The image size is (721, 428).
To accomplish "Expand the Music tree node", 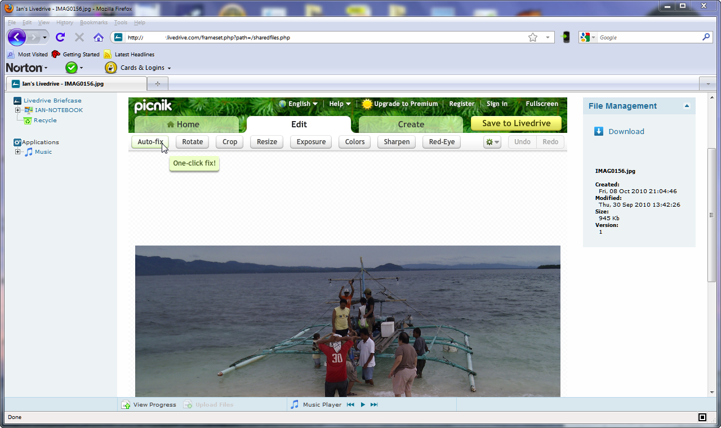I will [x=17, y=152].
